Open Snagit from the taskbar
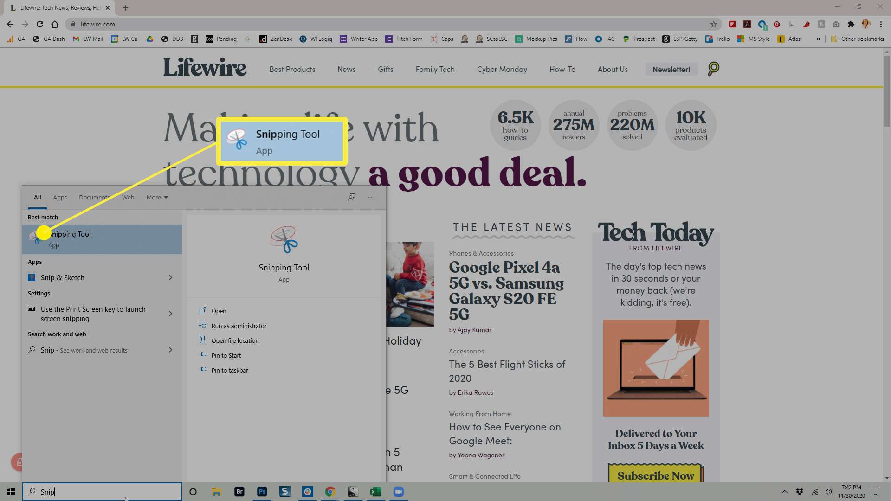Viewport: 891px width, 501px height. click(285, 492)
